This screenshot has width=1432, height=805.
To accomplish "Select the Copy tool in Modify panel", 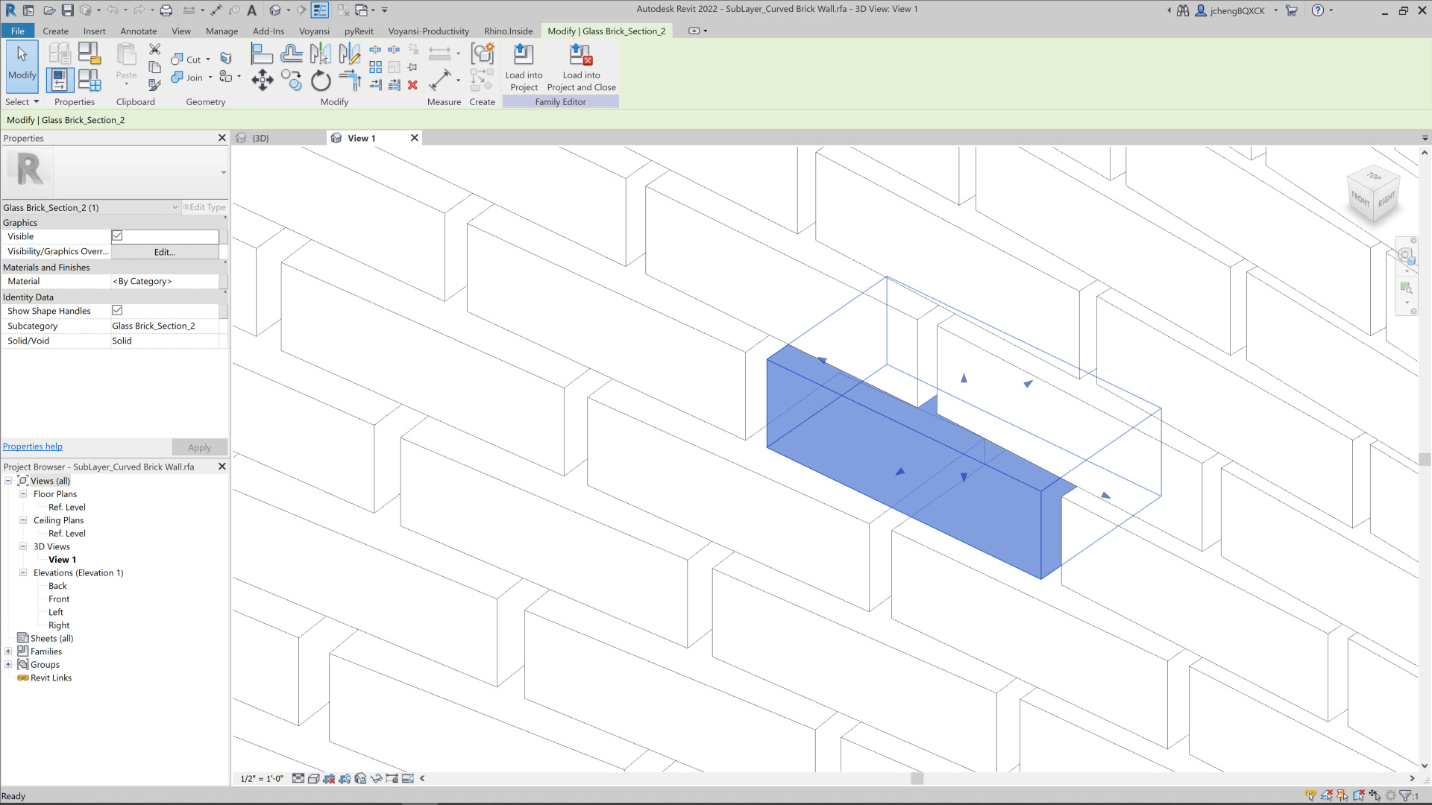I will click(x=292, y=80).
